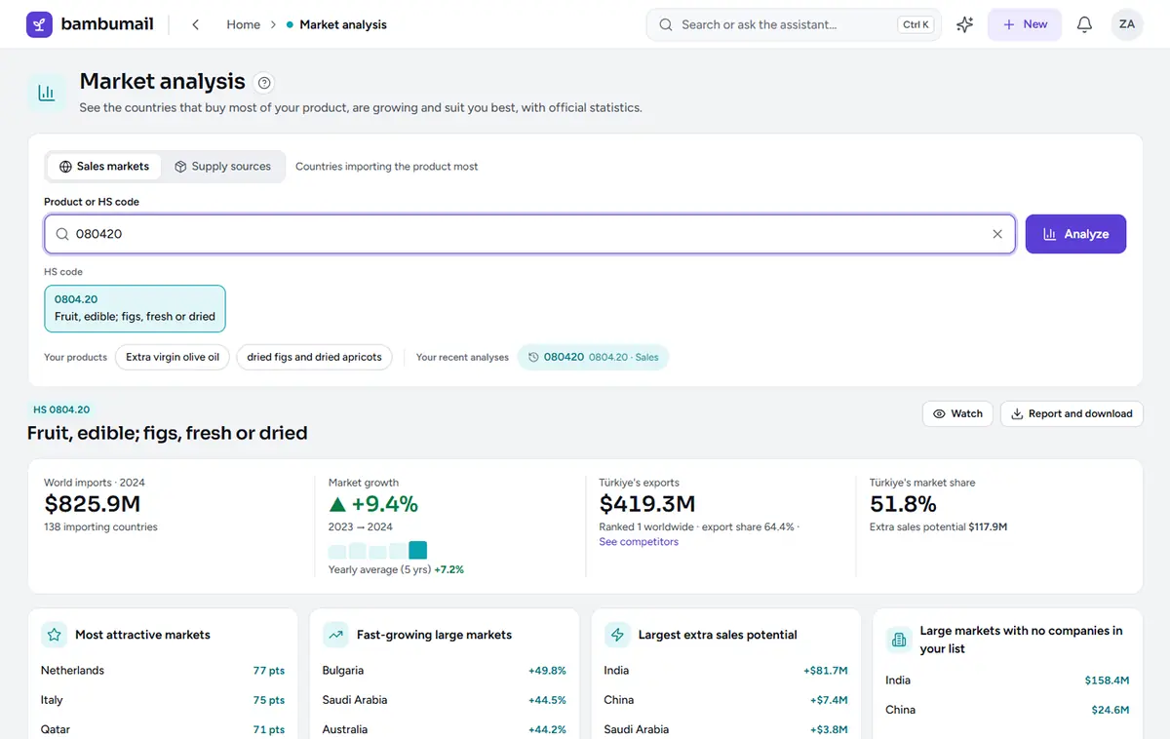Click the building icon in Large markets card

(899, 640)
